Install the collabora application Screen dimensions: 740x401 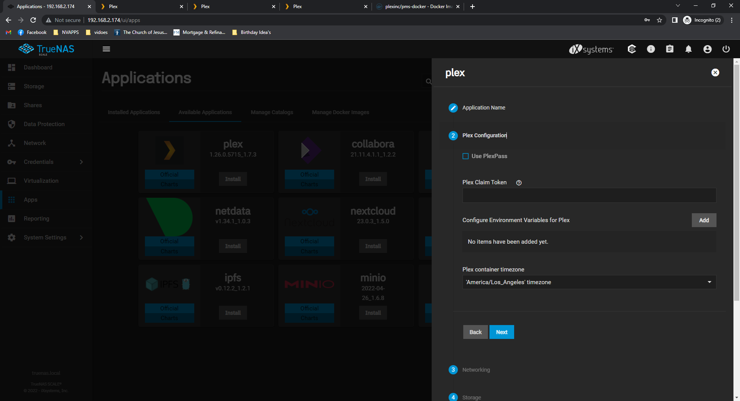(x=373, y=179)
